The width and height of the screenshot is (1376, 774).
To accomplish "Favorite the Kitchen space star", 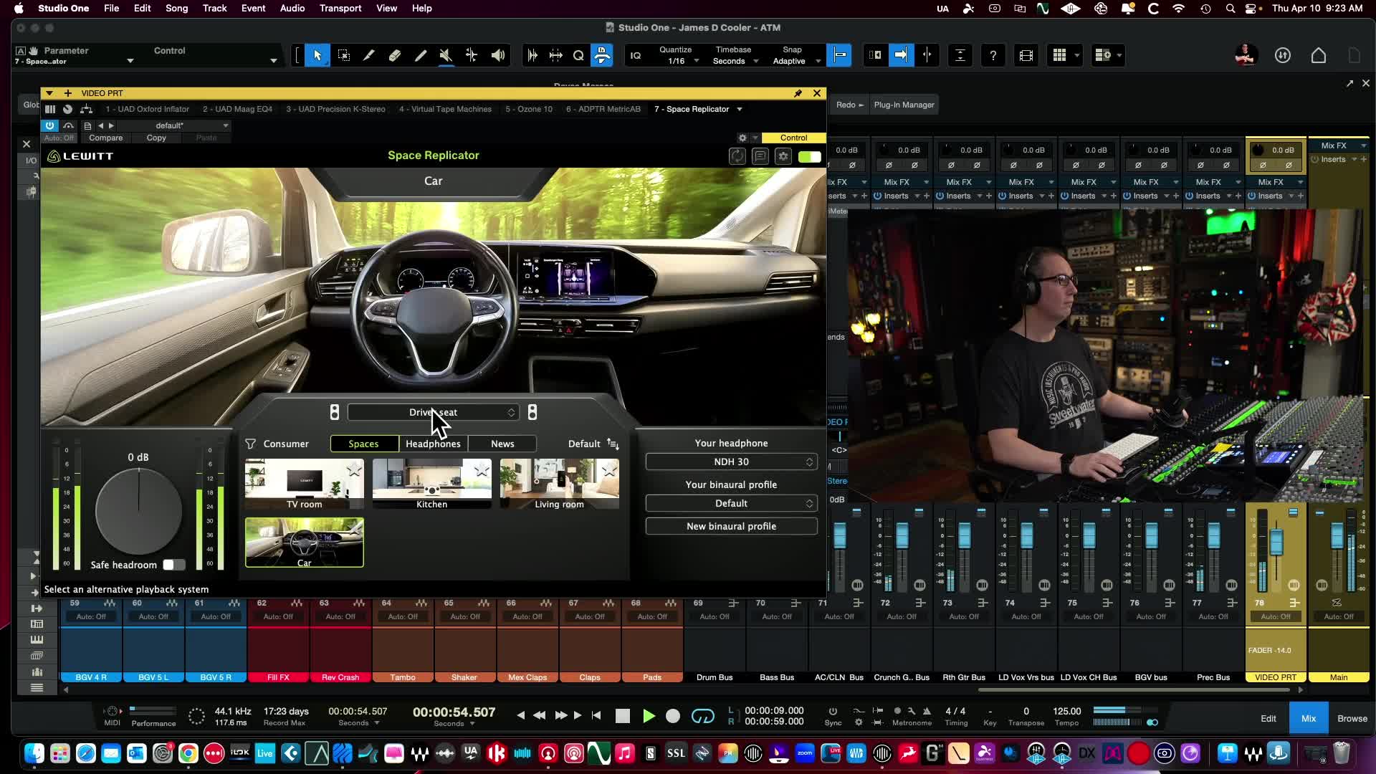I will (x=482, y=469).
